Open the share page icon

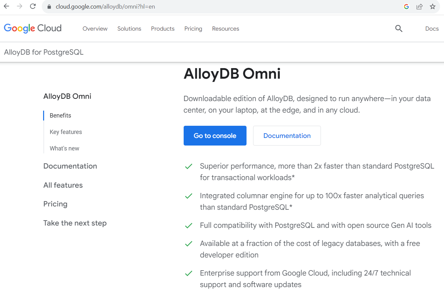(419, 6)
